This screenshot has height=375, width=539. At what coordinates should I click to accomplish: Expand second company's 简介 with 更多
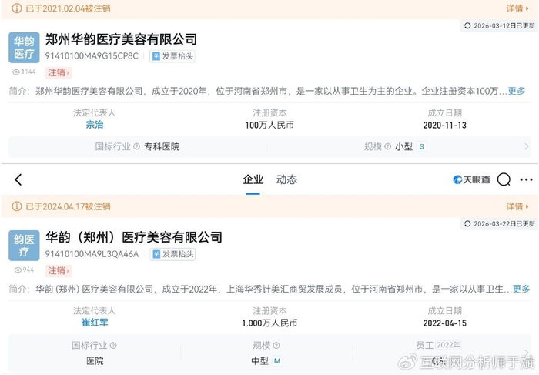521,289
